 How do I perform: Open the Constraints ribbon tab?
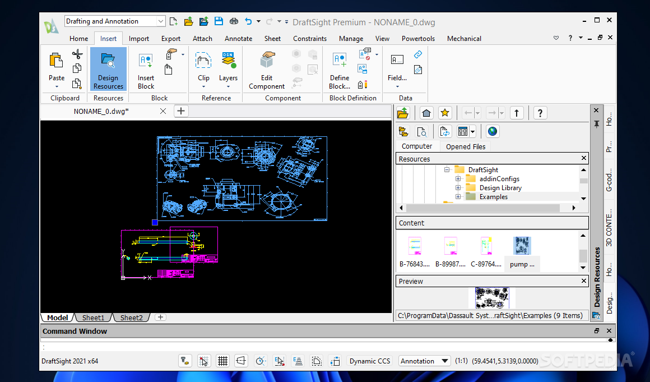pos(310,39)
